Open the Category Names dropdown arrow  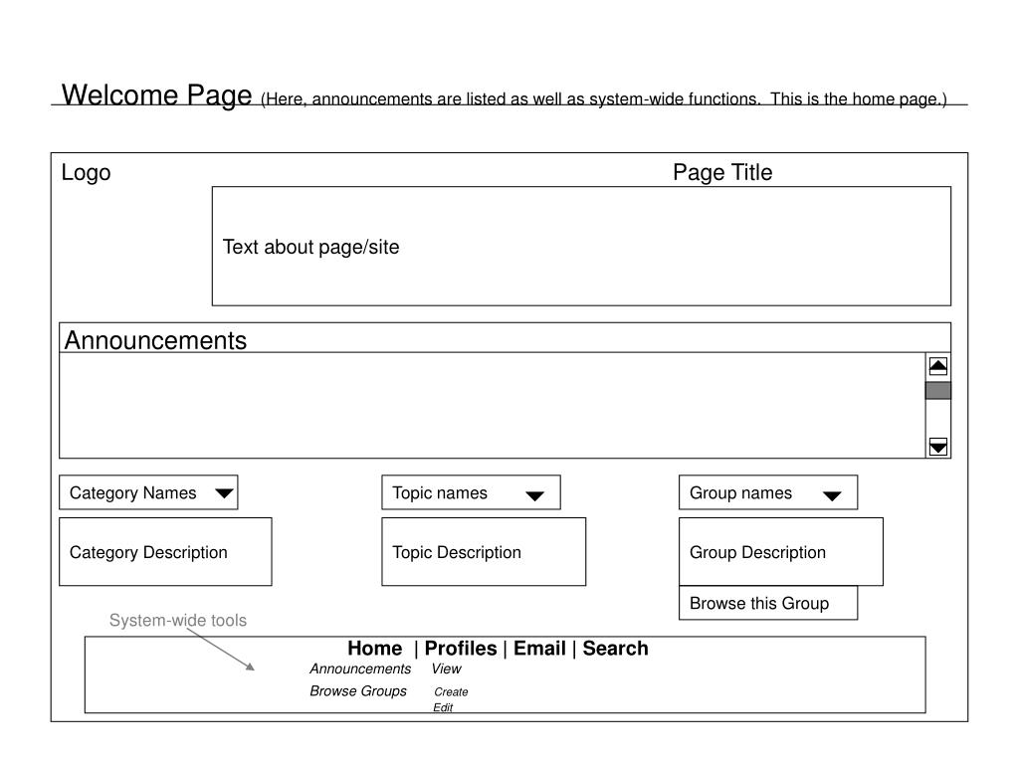(224, 493)
